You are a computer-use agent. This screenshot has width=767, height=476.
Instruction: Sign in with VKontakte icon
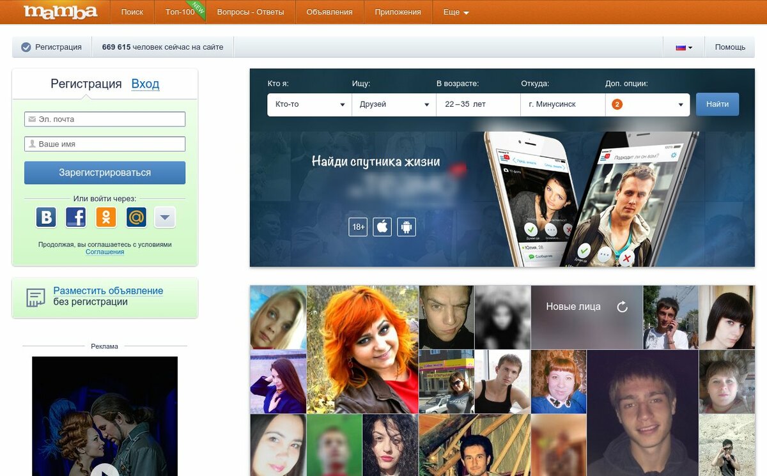point(46,217)
